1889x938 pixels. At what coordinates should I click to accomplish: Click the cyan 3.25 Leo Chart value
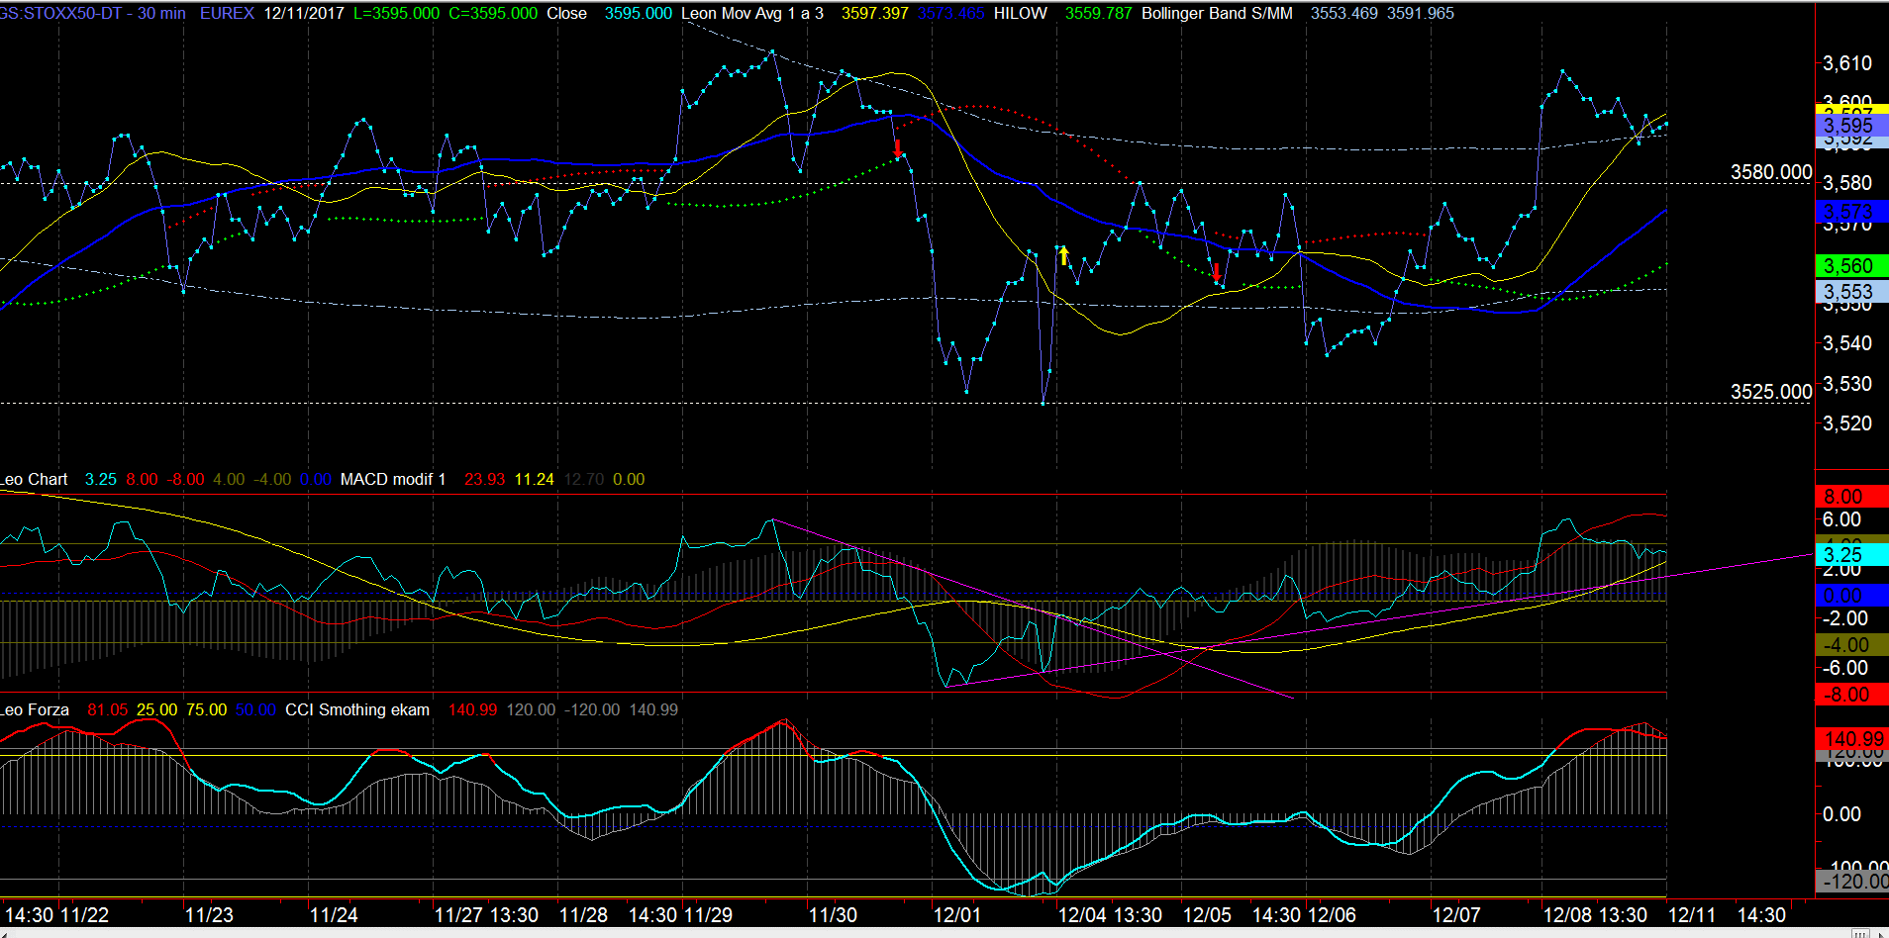[100, 479]
